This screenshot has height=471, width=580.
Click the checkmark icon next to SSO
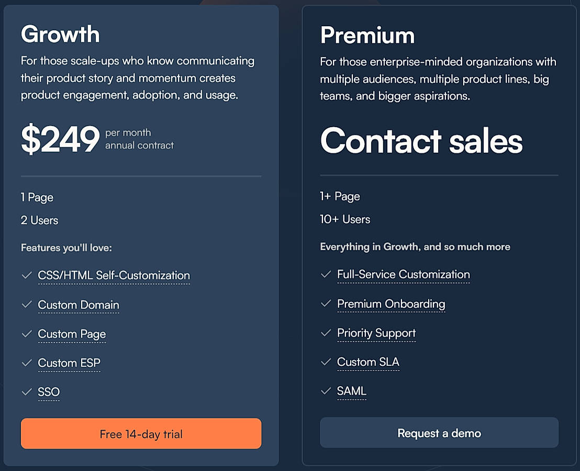click(27, 391)
